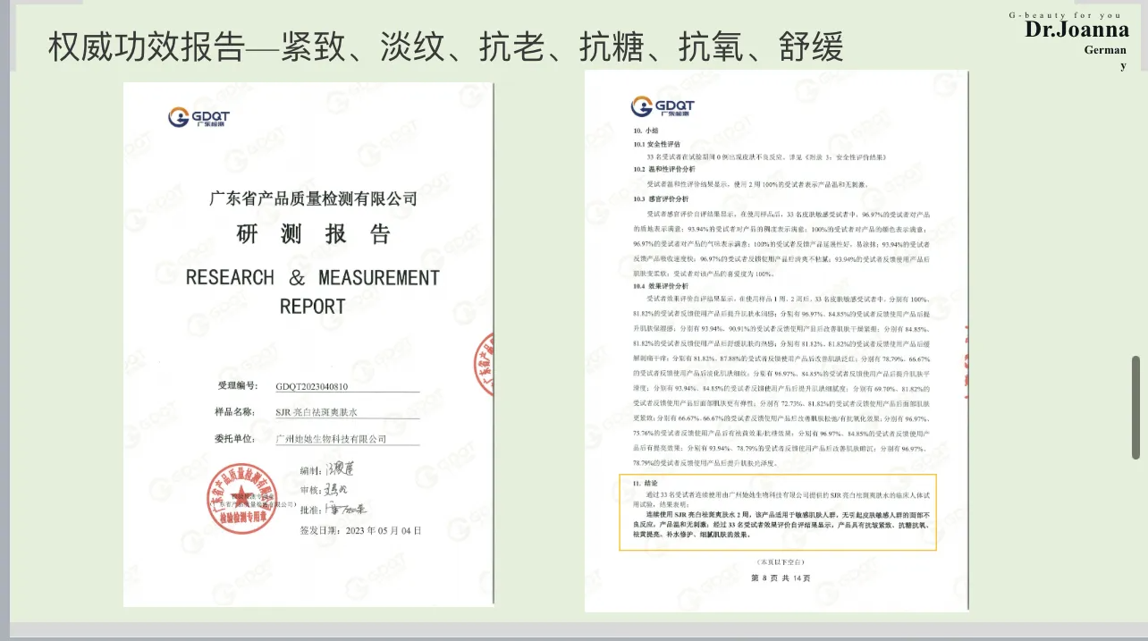
Task: Click the Dr.Joanna brand logo
Action: click(x=1076, y=30)
